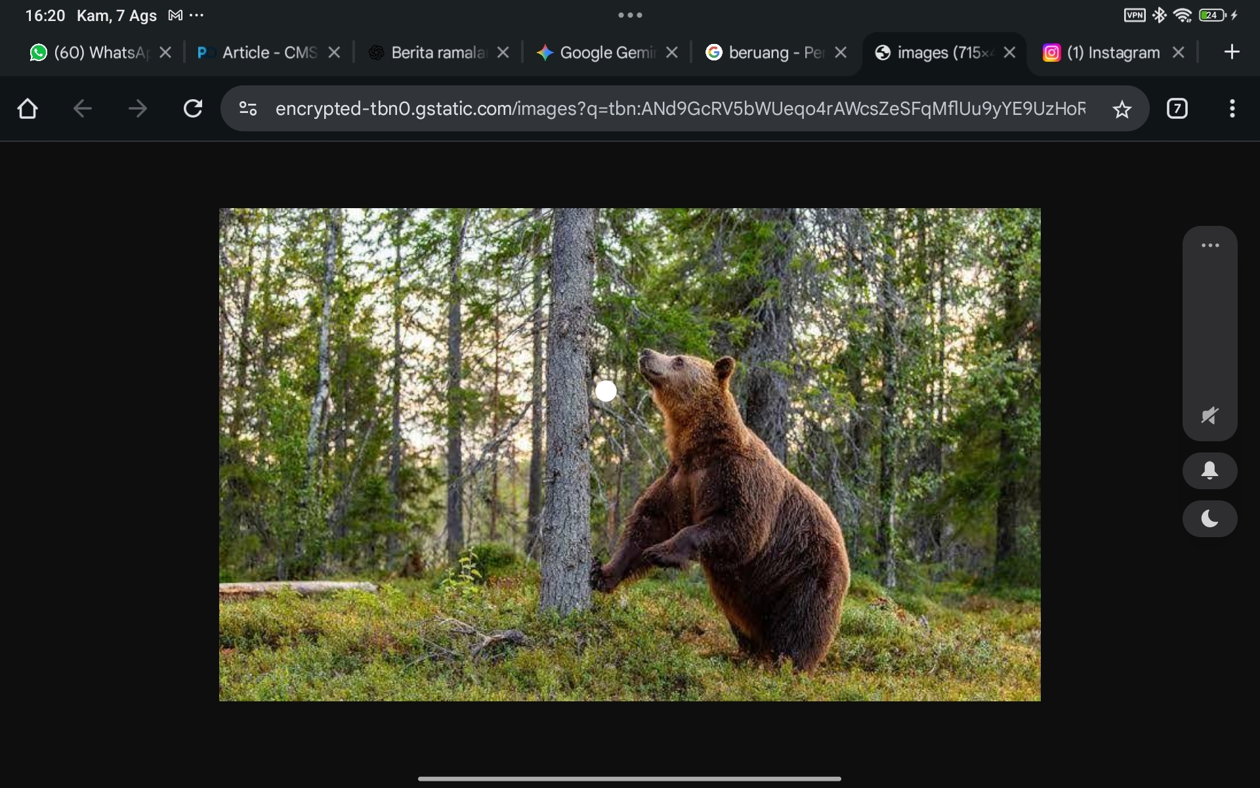Open window options dots at top center
This screenshot has width=1260, height=788.
[630, 15]
